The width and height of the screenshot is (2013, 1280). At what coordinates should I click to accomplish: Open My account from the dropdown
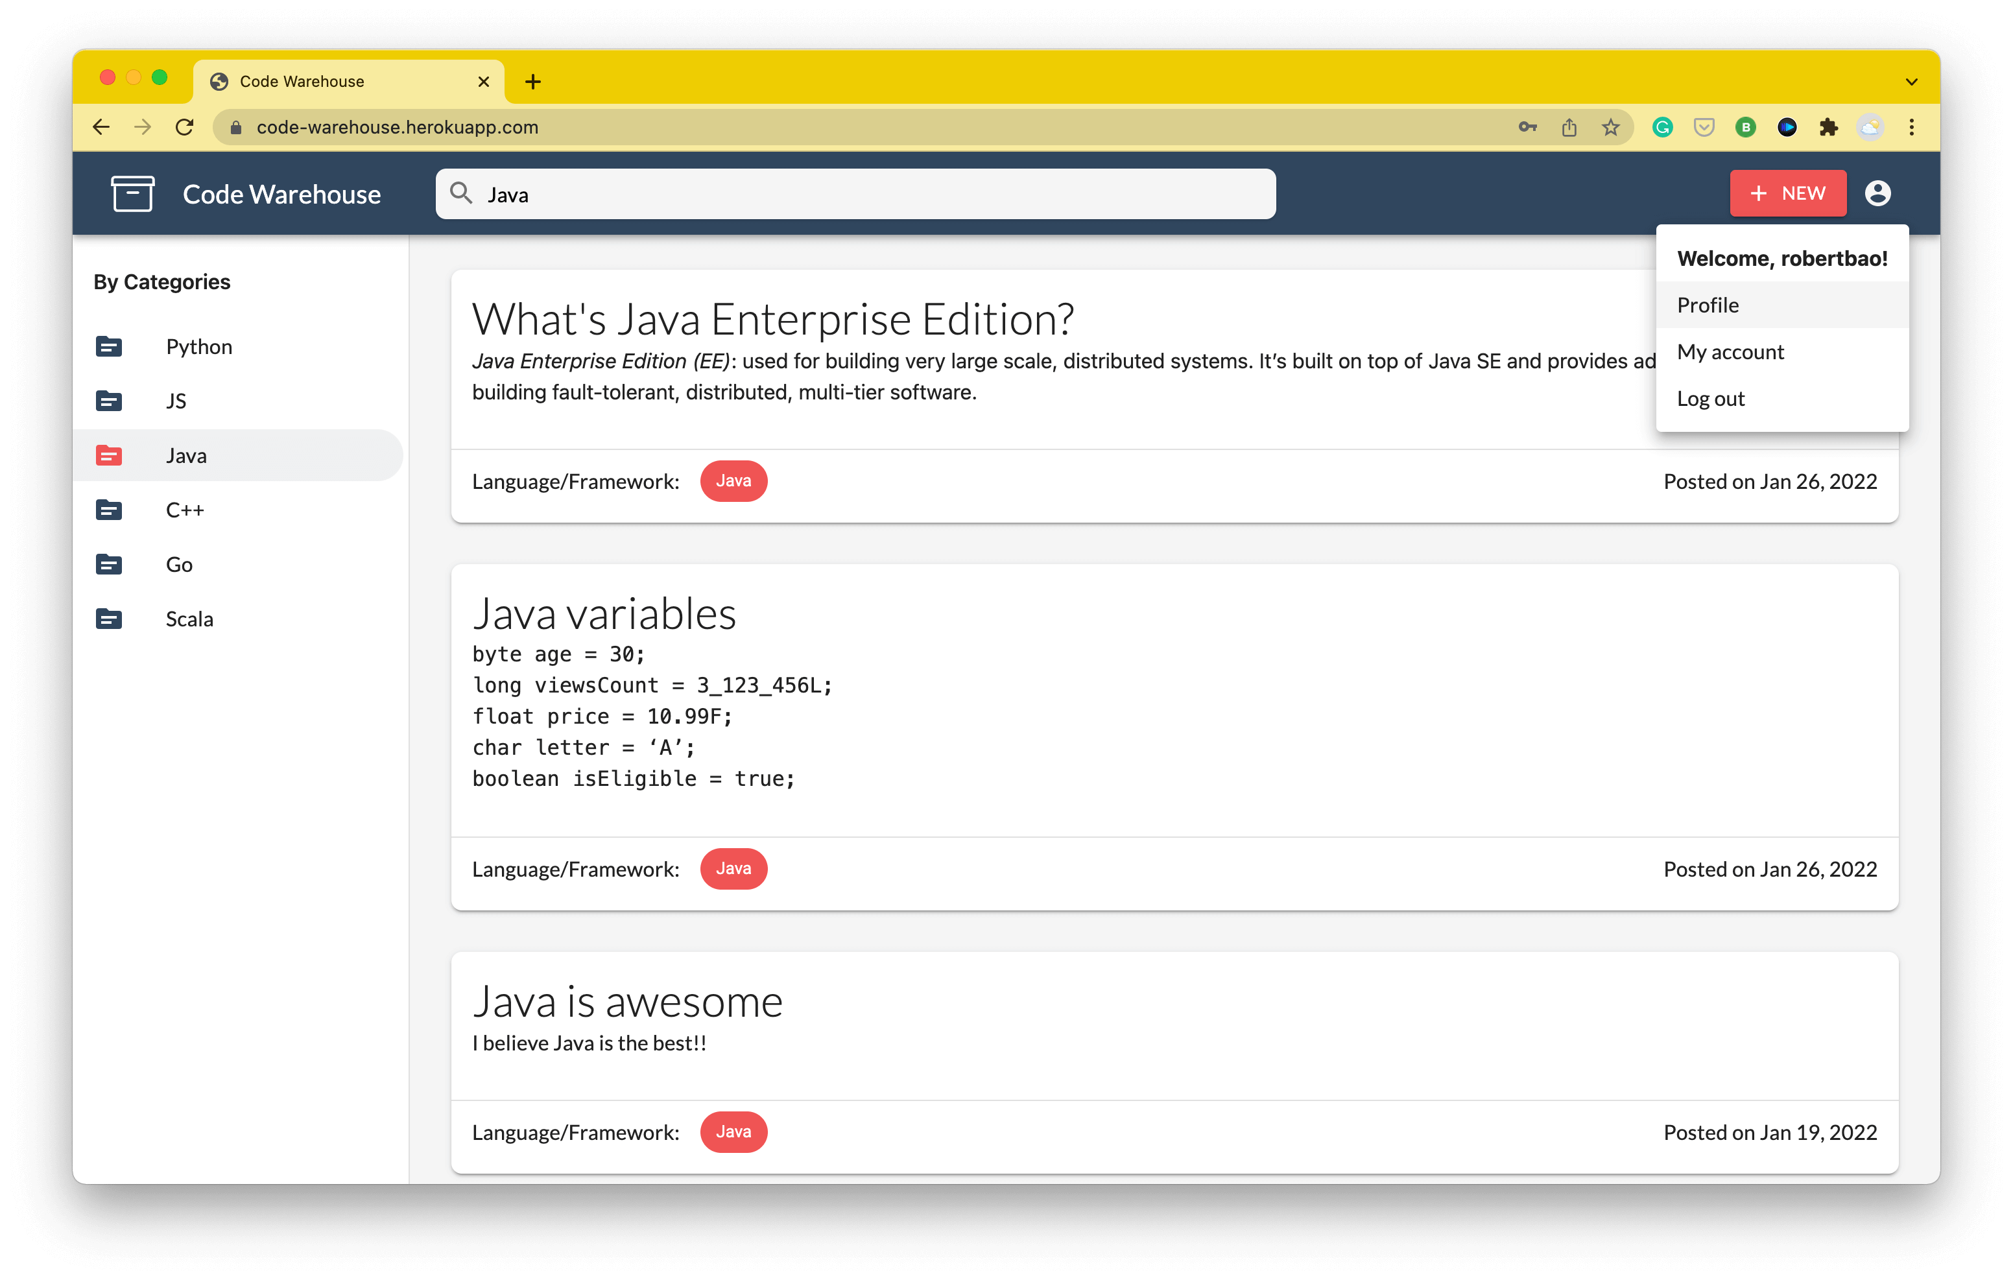click(x=1730, y=351)
